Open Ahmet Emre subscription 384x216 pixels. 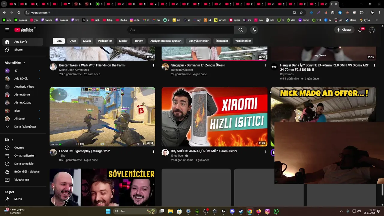click(x=23, y=94)
